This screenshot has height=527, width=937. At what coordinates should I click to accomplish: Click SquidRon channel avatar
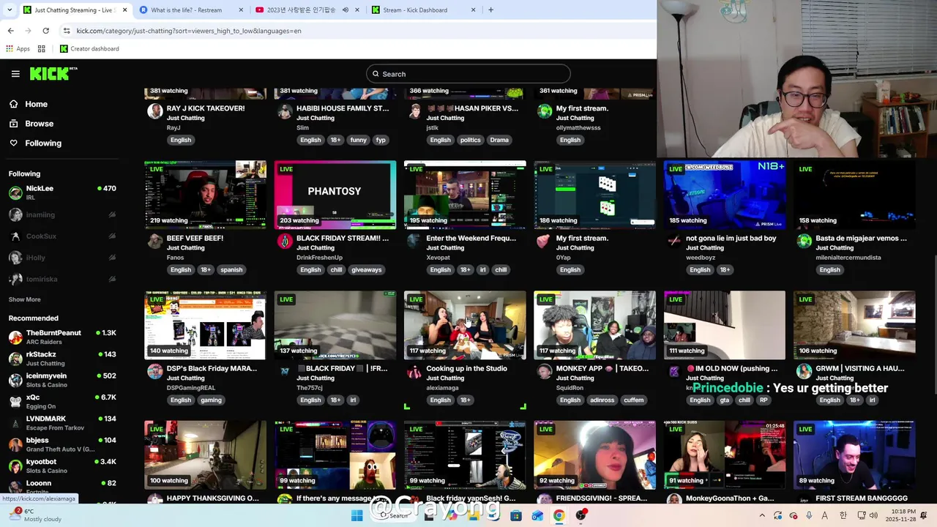pos(544,372)
